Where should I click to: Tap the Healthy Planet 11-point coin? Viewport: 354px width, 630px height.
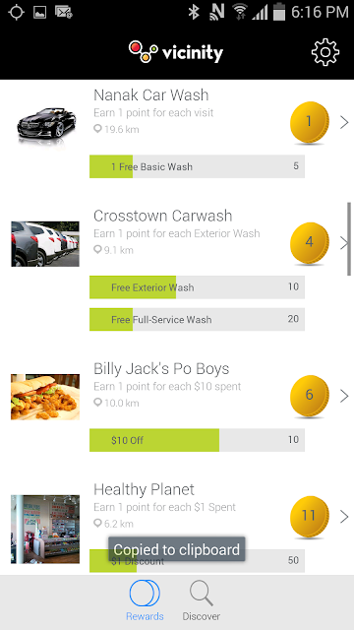[x=310, y=517]
